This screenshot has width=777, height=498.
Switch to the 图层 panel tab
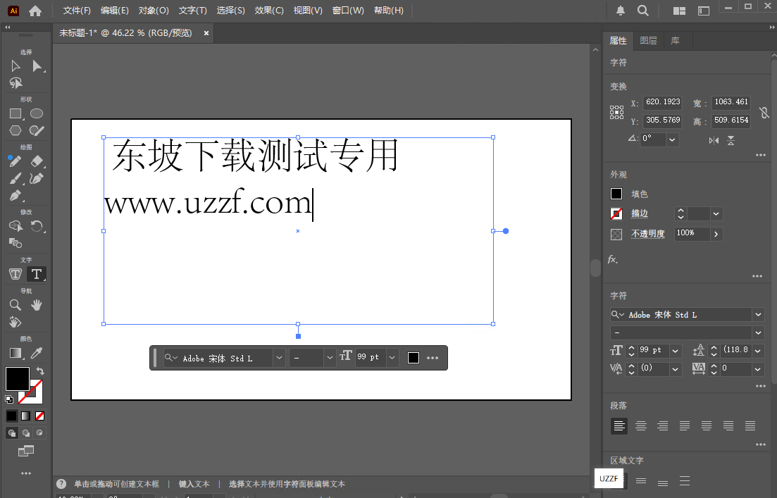click(648, 40)
